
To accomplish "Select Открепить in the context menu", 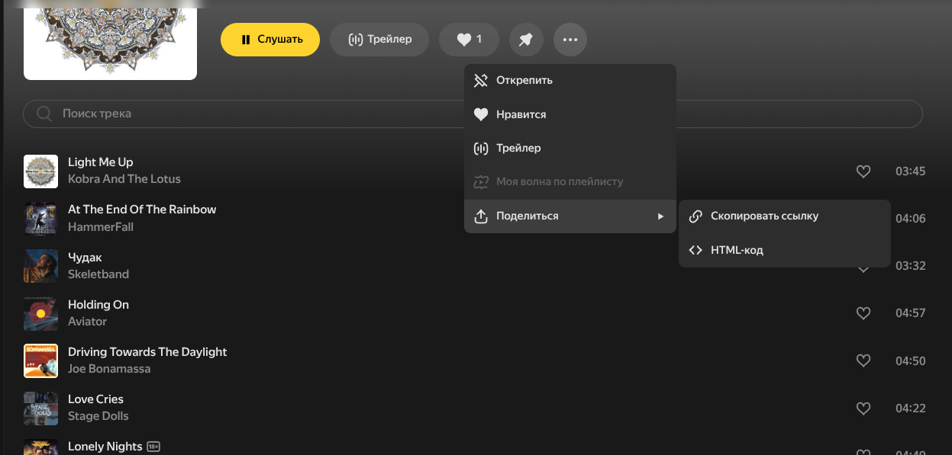I will pos(524,80).
